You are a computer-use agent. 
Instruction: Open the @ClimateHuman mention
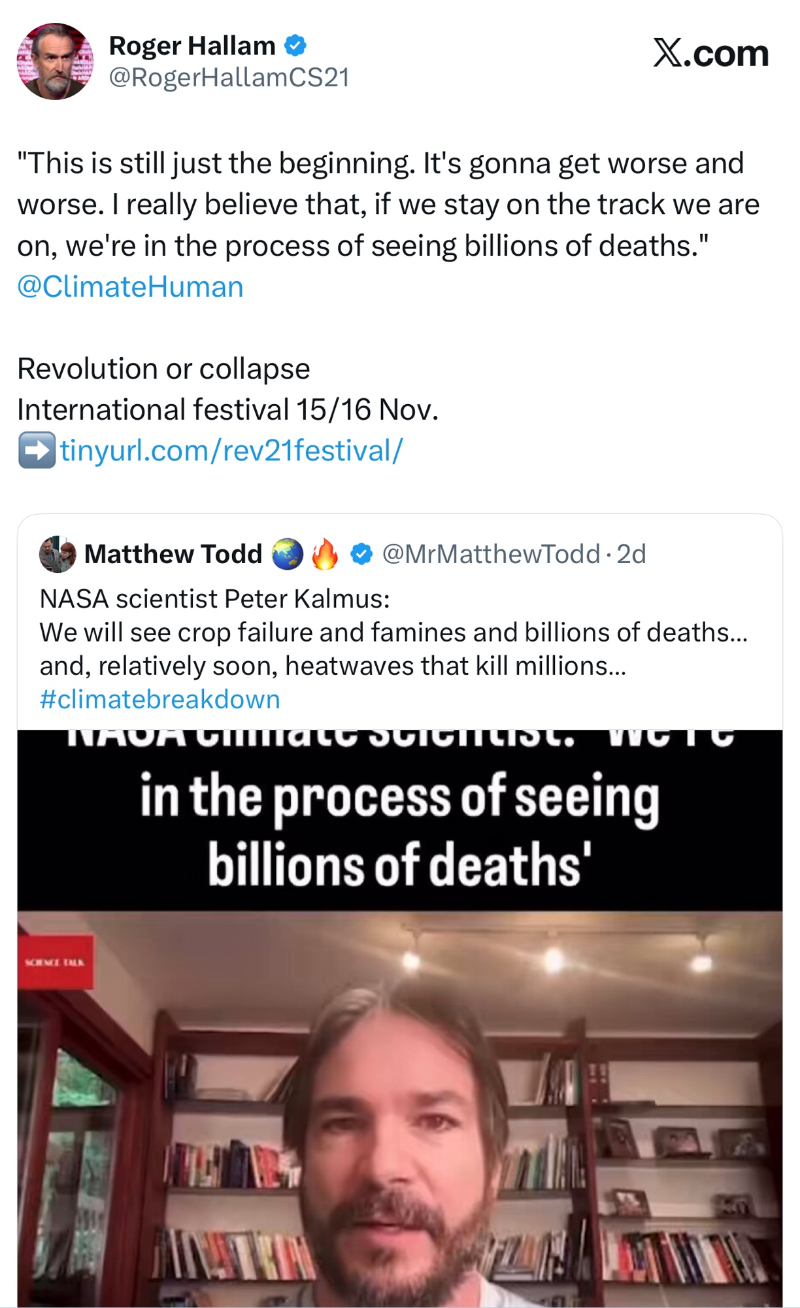click(x=130, y=286)
